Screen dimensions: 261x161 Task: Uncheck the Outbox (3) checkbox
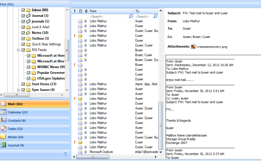pos(23,39)
